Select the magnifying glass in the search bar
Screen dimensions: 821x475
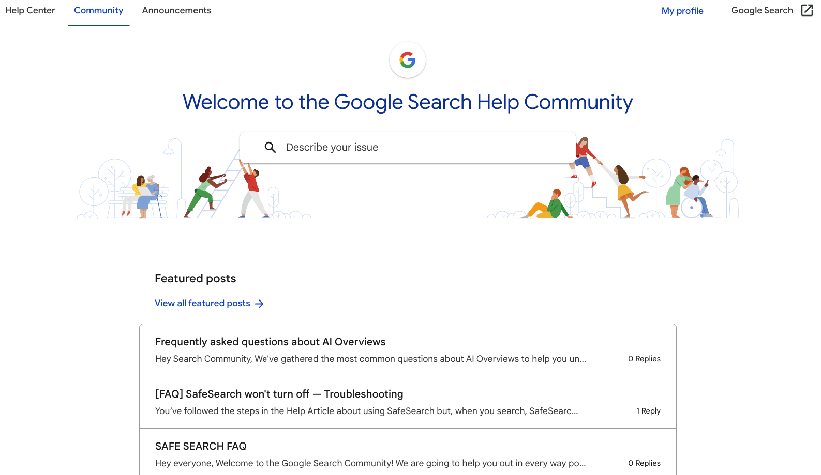tap(270, 147)
